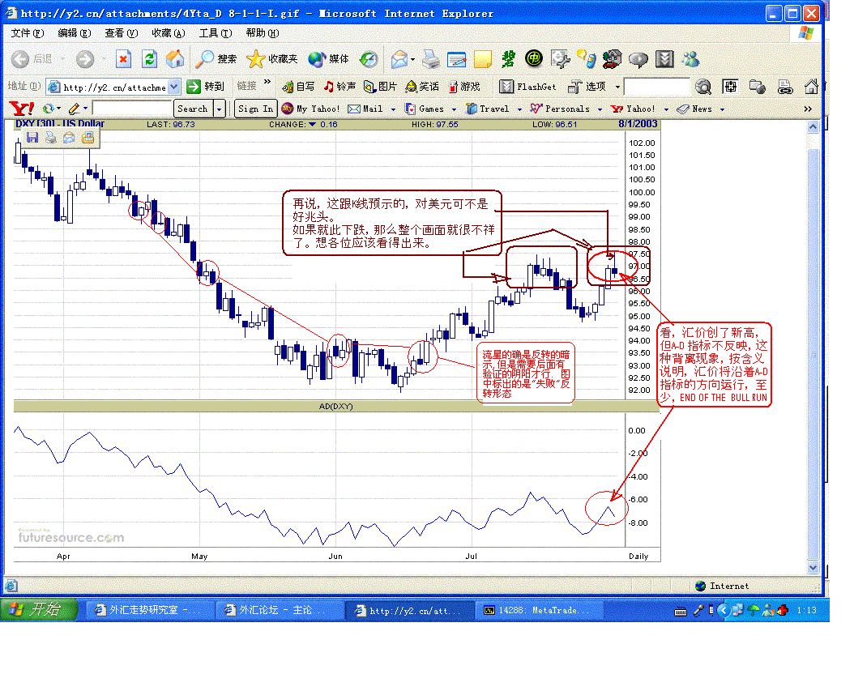Click the vertical scrollbar up arrow
Screen dimensions: 854x674
pyautogui.click(x=813, y=127)
